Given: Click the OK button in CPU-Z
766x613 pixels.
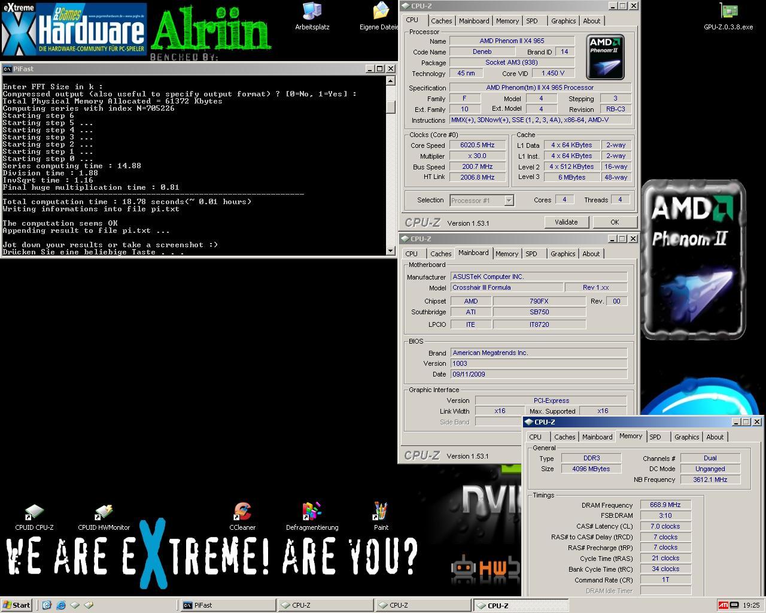Looking at the screenshot, I should 615,222.
